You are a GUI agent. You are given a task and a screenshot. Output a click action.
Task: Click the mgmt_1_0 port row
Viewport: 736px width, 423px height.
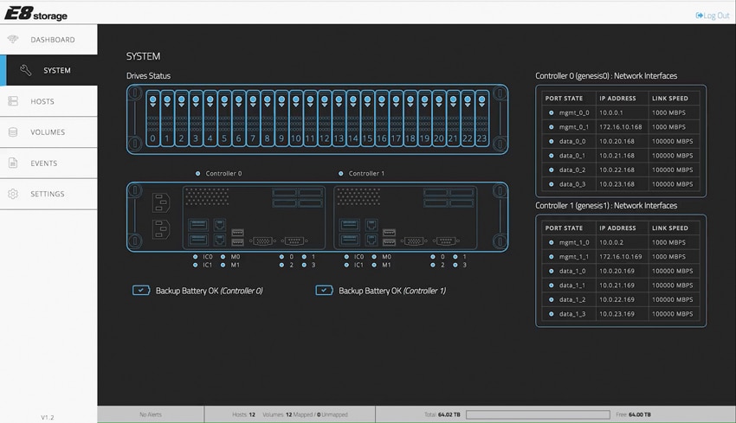(x=621, y=242)
